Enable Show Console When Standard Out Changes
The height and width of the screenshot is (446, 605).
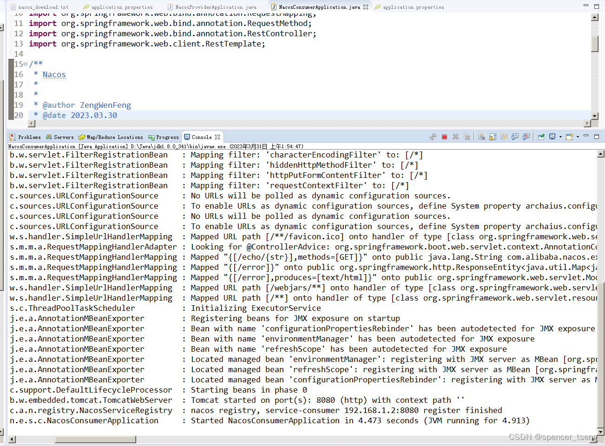pos(515,137)
